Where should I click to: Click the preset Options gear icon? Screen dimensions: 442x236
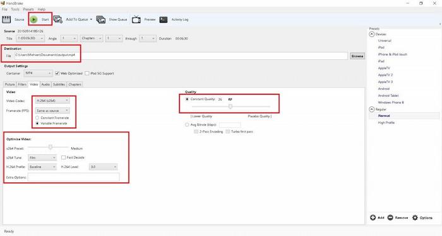point(415,218)
